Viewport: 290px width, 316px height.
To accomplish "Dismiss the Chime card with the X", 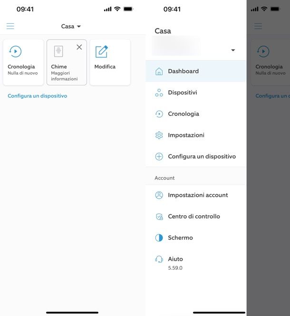I will click(x=79, y=47).
